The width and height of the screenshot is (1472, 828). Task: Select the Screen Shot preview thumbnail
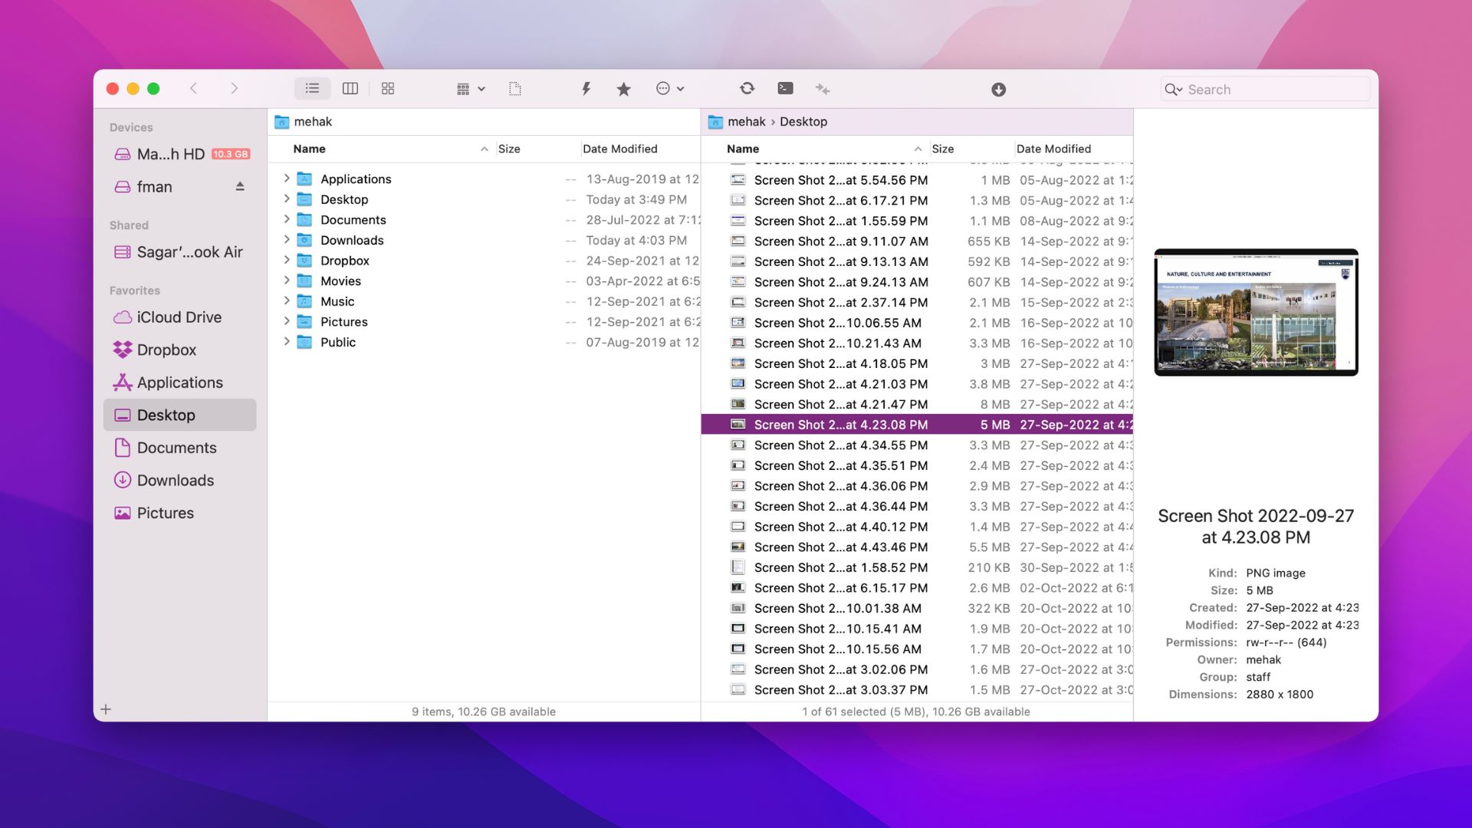point(1257,312)
